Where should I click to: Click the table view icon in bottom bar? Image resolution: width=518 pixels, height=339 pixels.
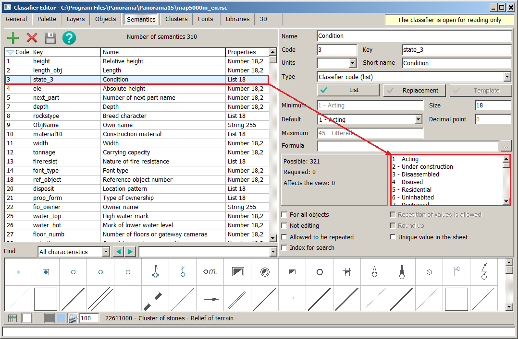click(12, 318)
